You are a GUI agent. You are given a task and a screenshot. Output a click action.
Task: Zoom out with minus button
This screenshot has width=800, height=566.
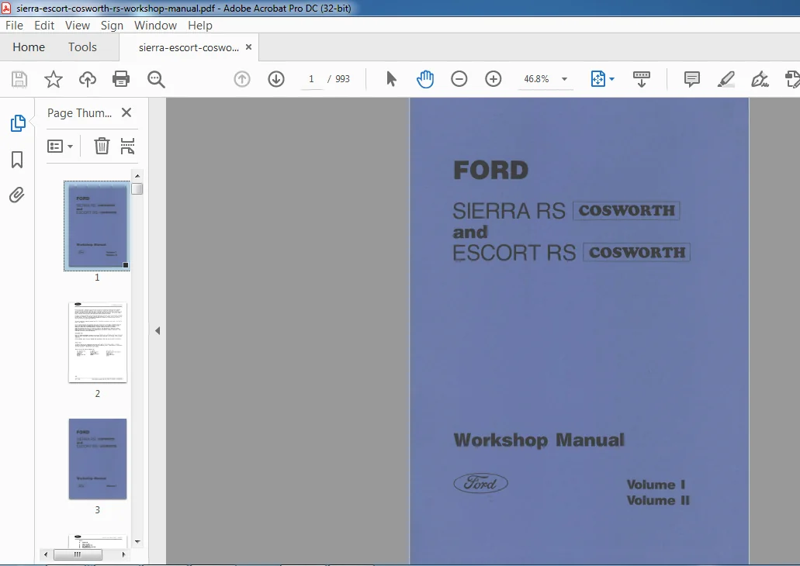pos(459,79)
